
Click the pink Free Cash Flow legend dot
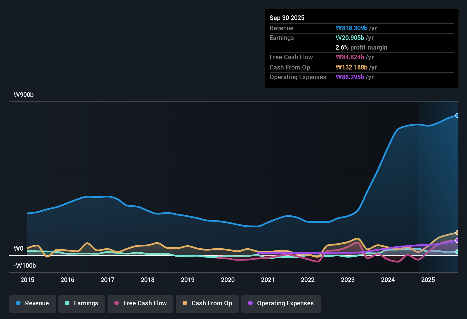116,303
